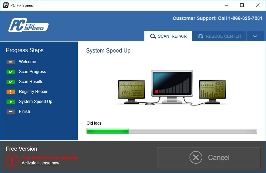
Task: Open the Rescue Center tab
Action: pyautogui.click(x=219, y=36)
